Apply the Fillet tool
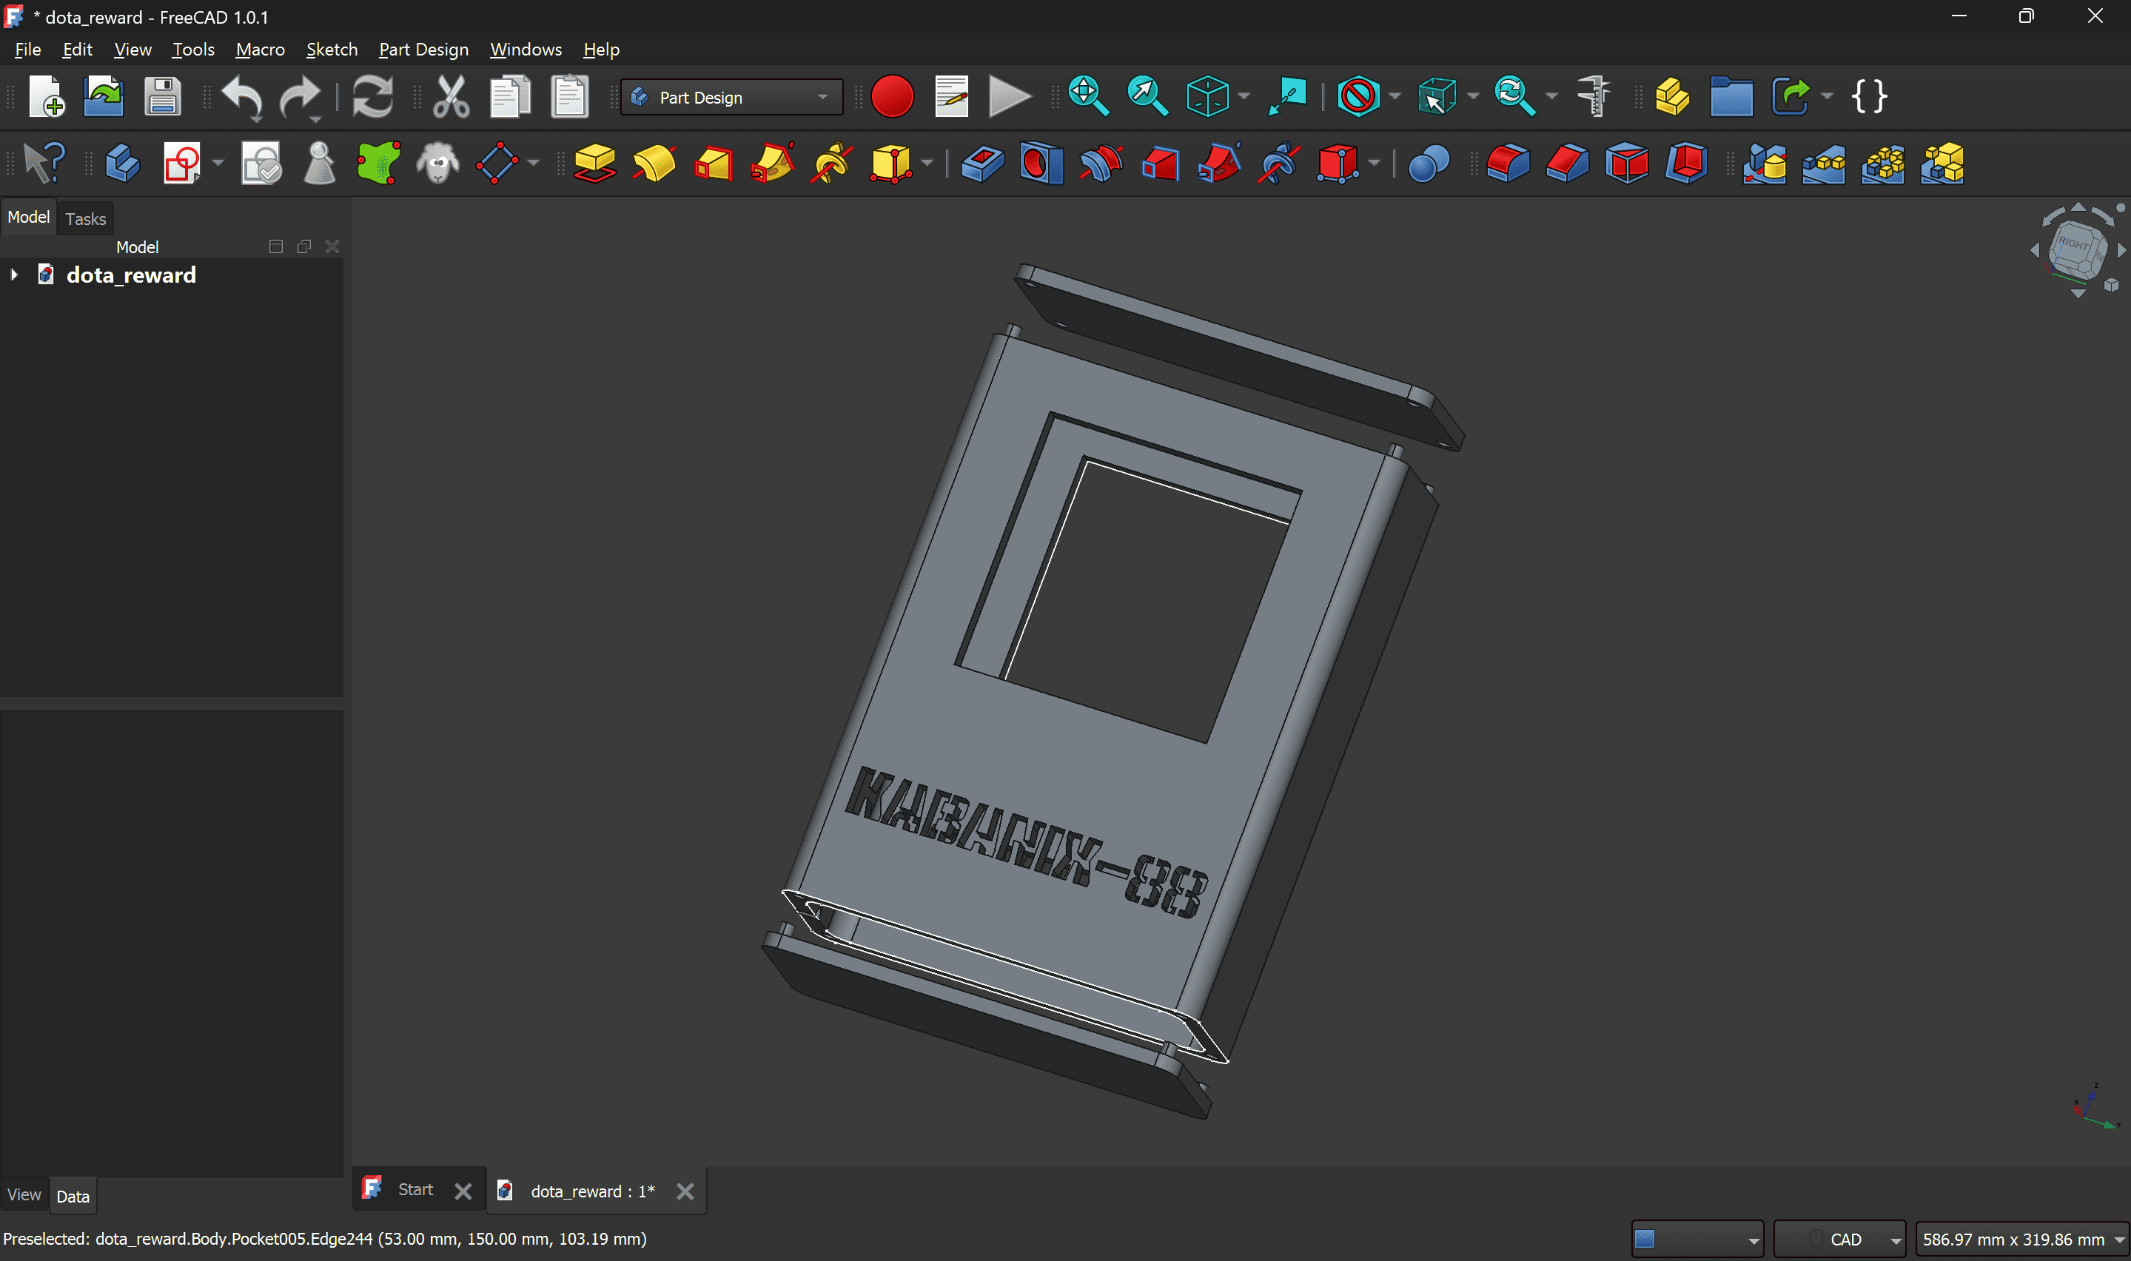2131x1261 pixels. (x=1509, y=163)
